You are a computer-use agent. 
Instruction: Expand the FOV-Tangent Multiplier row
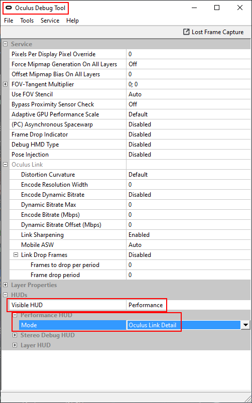click(x=5, y=84)
